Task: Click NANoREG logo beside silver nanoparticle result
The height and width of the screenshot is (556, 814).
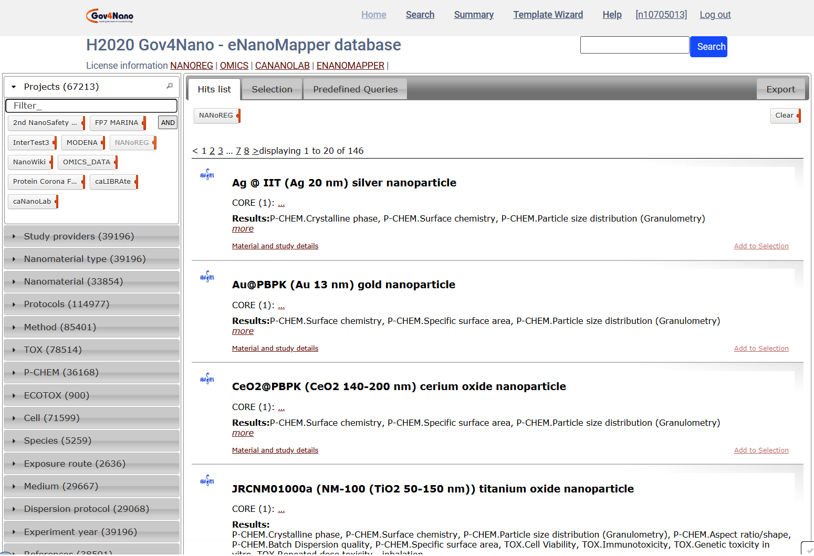Action: 207,175
